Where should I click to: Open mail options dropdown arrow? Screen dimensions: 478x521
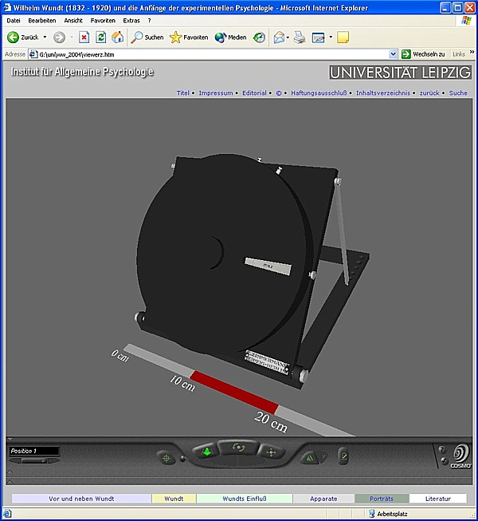[288, 37]
